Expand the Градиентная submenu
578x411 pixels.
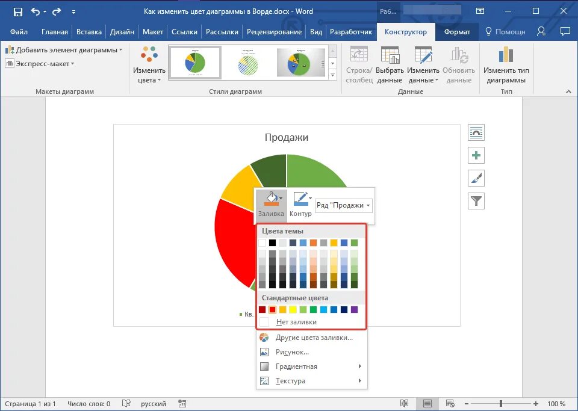pyautogui.click(x=311, y=366)
